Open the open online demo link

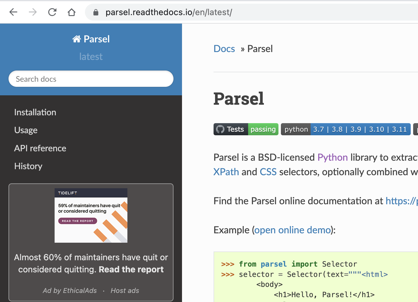point(292,230)
